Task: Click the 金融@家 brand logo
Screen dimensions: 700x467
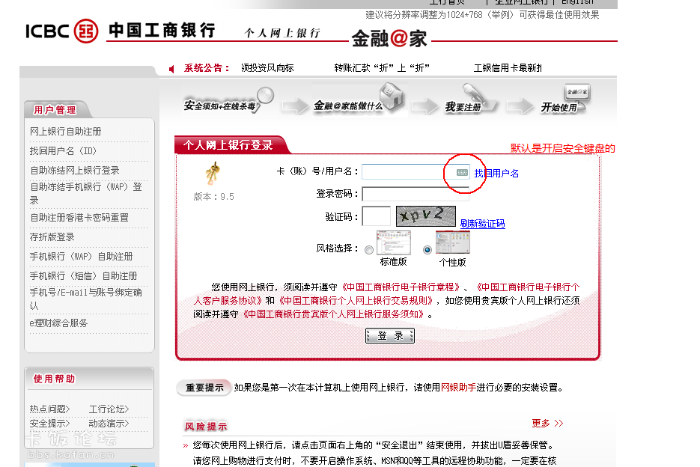Action: [389, 38]
